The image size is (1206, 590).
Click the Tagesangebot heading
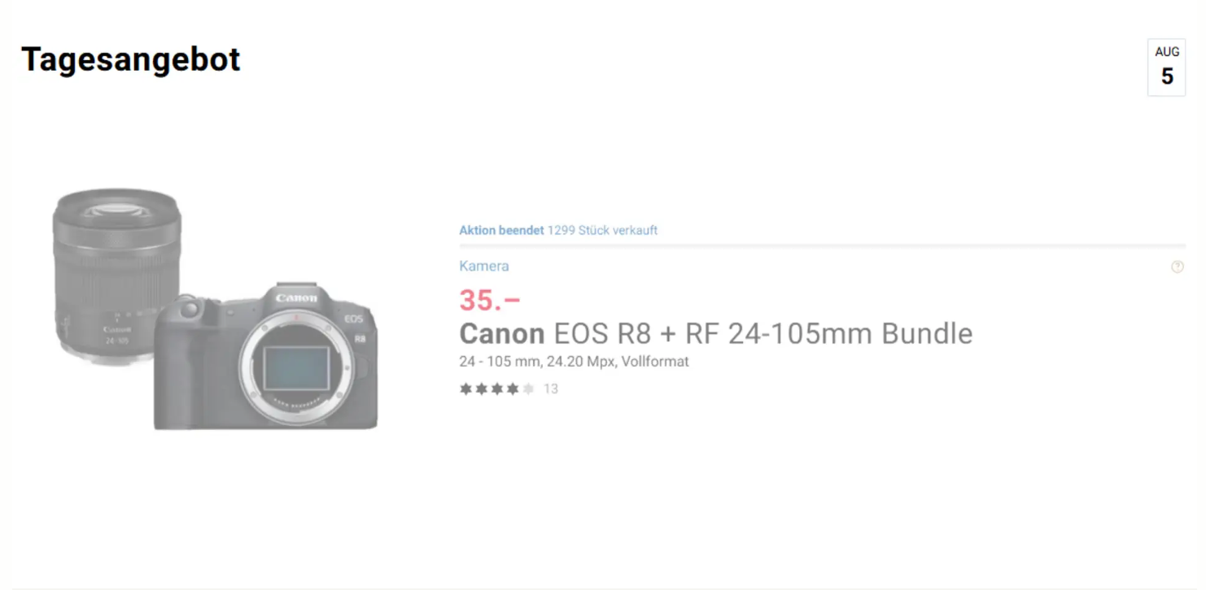pyautogui.click(x=130, y=59)
